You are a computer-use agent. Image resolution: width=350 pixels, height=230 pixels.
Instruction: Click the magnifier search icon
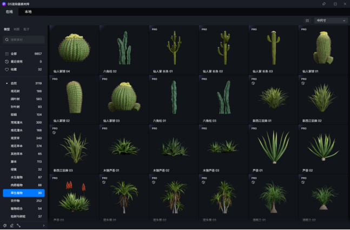[x=7, y=39]
